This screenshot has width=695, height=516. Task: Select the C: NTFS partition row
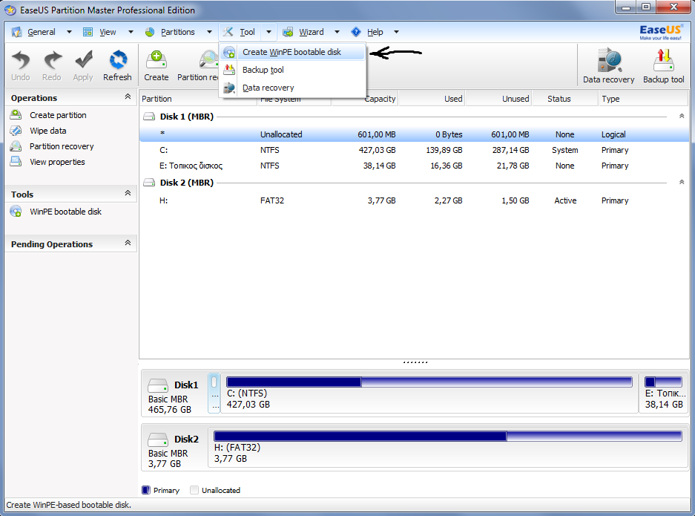[414, 150]
